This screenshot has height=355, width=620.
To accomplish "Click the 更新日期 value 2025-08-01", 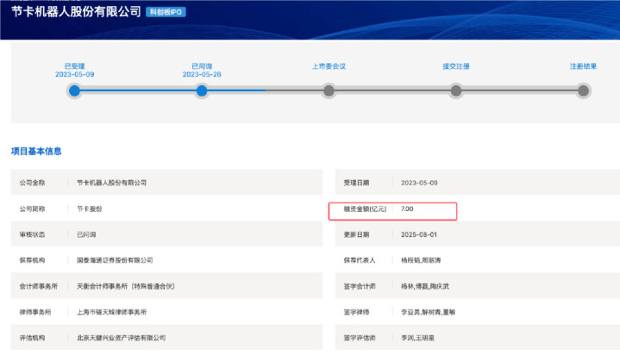I will 419,234.
